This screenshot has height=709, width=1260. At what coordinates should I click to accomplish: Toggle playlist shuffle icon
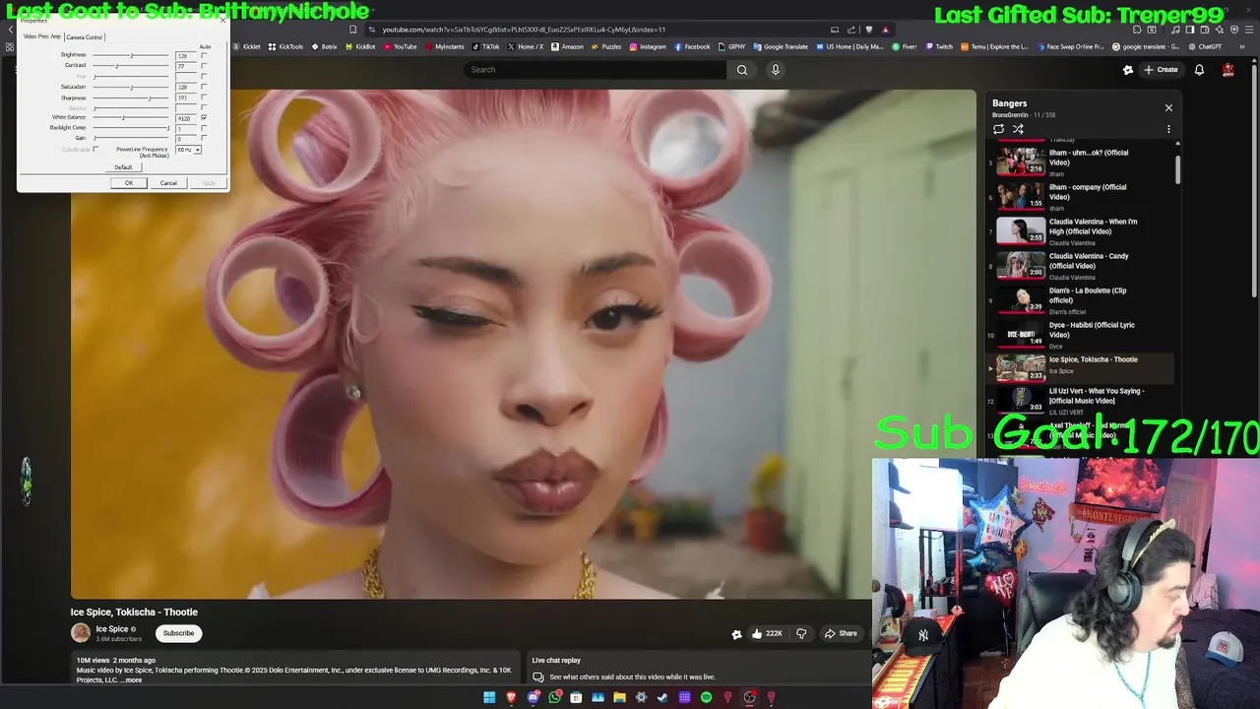[1018, 129]
